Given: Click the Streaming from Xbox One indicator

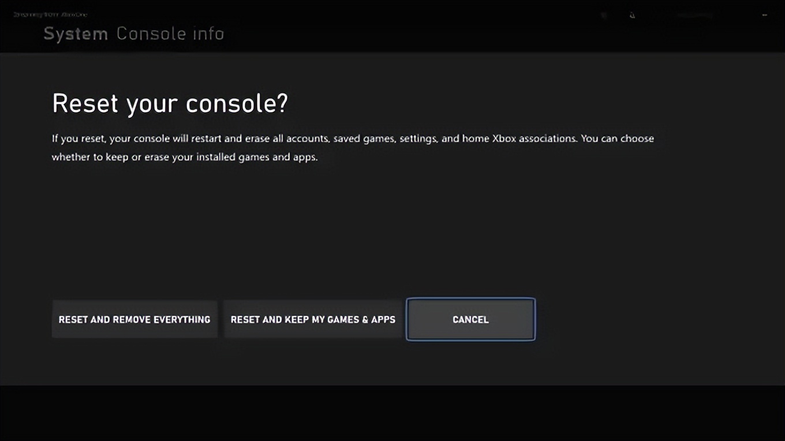Looking at the screenshot, I should [x=52, y=14].
